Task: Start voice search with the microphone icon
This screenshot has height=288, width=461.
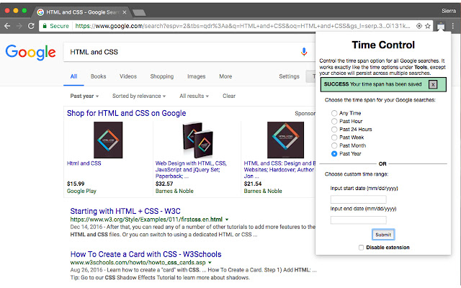Action: pos(304,52)
